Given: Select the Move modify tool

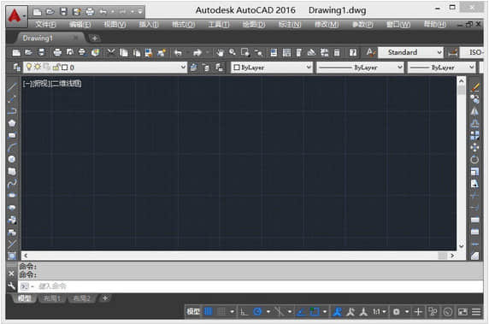Looking at the screenshot, I should (474, 148).
